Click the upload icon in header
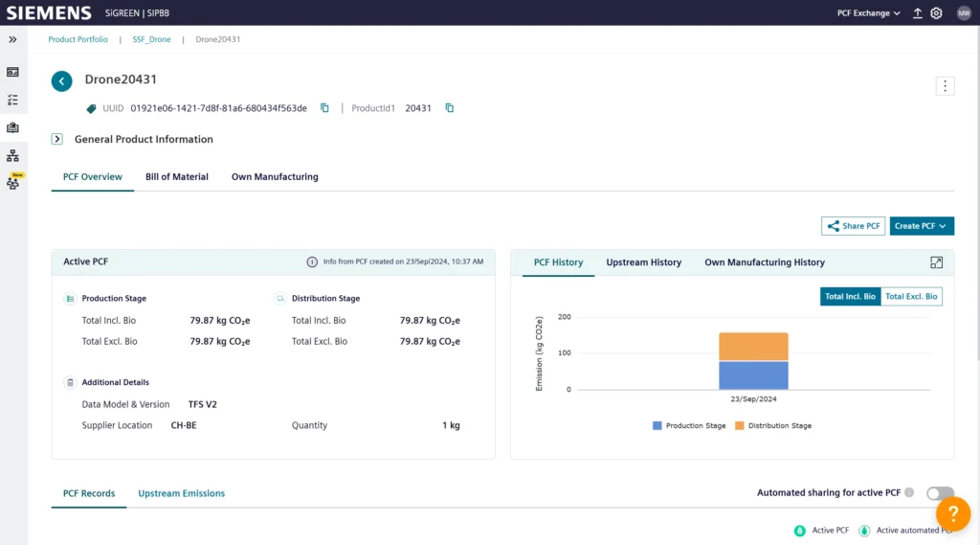 (917, 13)
